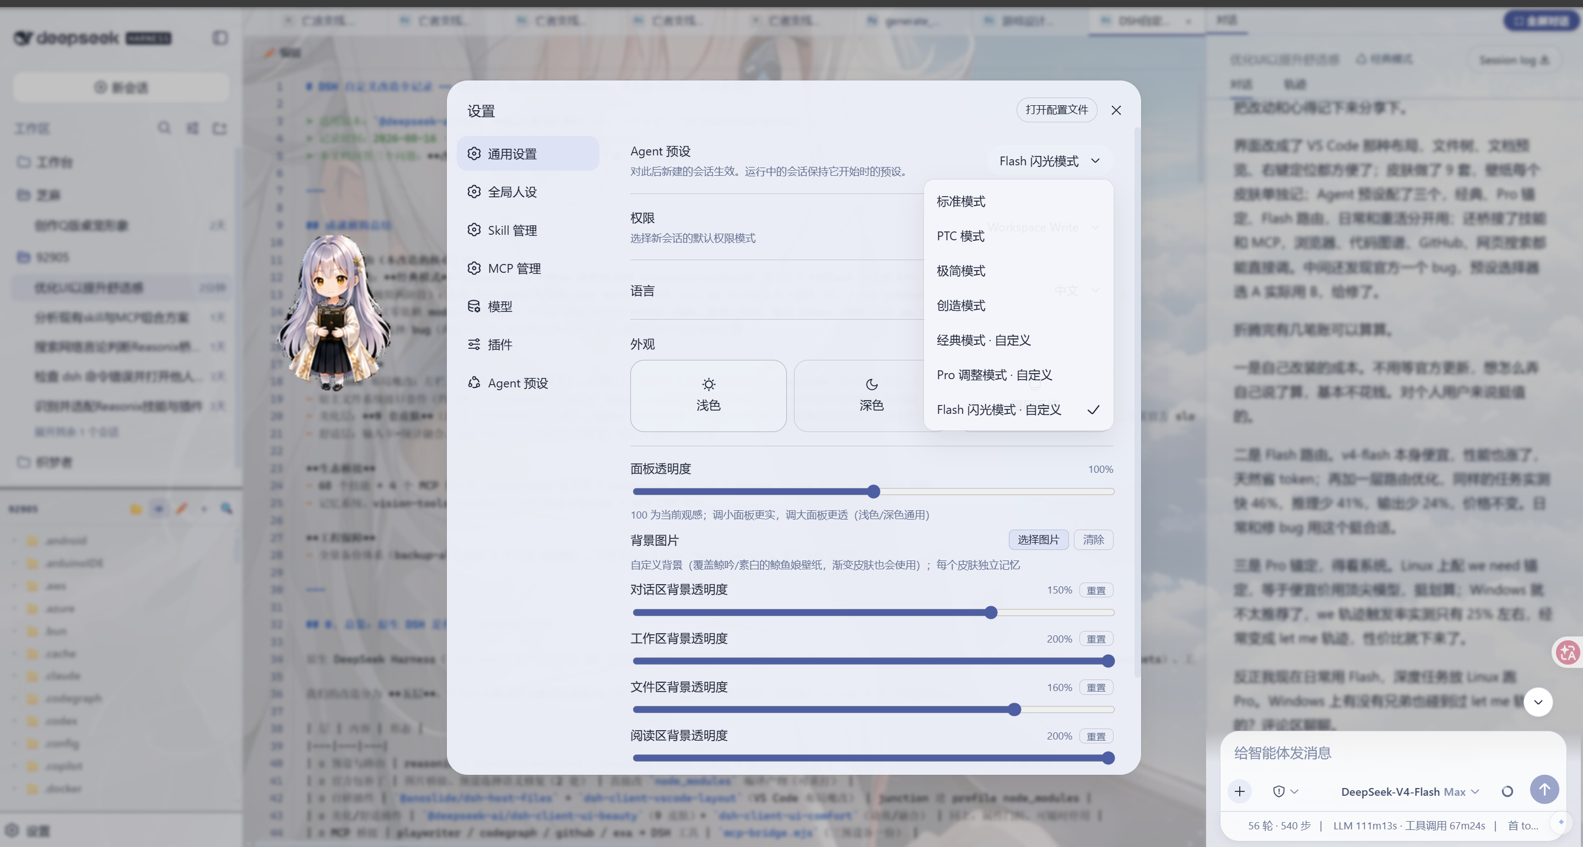Select 创造模式 from the preset list

1018,305
